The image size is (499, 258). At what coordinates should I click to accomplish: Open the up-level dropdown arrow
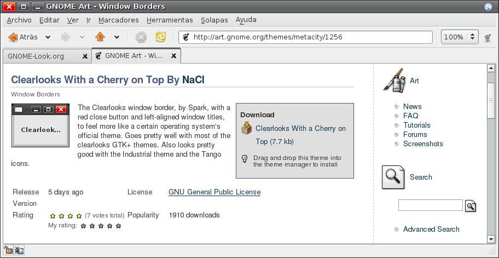click(x=117, y=37)
